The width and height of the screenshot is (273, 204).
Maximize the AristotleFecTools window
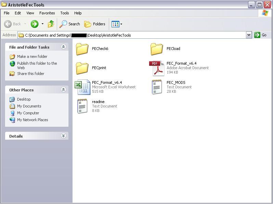[259, 5]
